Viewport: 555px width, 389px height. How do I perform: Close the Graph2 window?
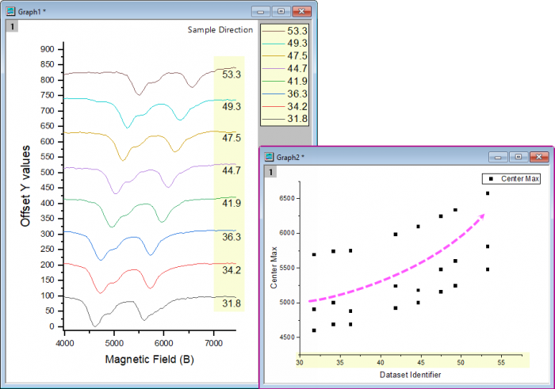pyautogui.click(x=539, y=157)
